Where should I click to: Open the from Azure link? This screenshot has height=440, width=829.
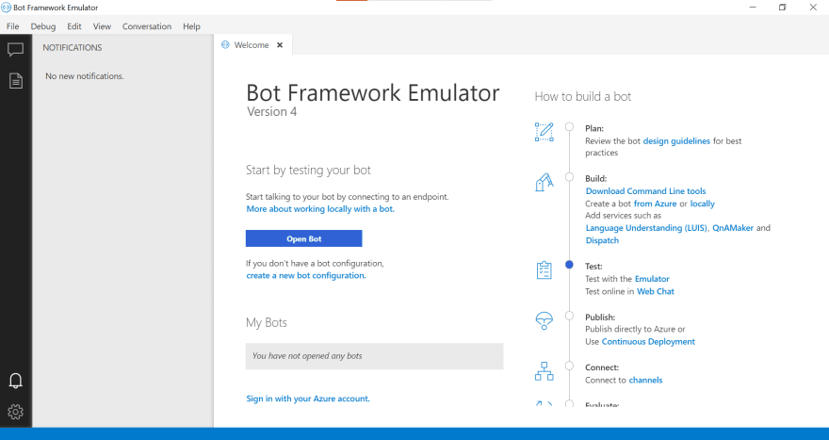[655, 204]
